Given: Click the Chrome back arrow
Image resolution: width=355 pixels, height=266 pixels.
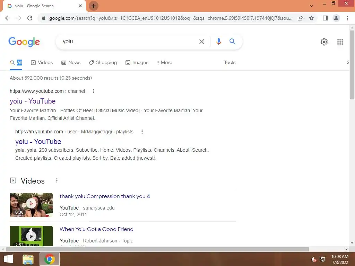Looking at the screenshot, I should click(8, 18).
